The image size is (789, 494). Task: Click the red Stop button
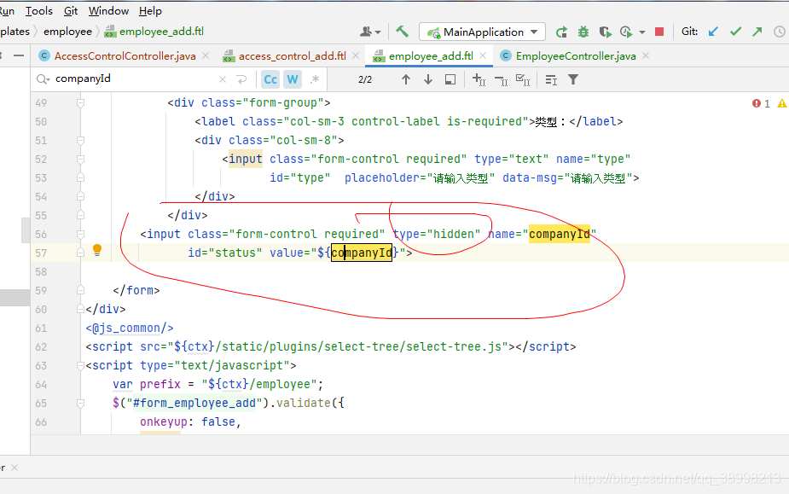659,32
